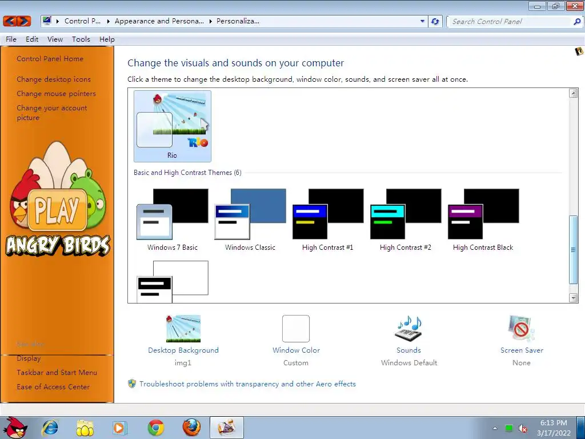Open the Screen Saver icon
The height and width of the screenshot is (439, 585).
click(x=521, y=329)
